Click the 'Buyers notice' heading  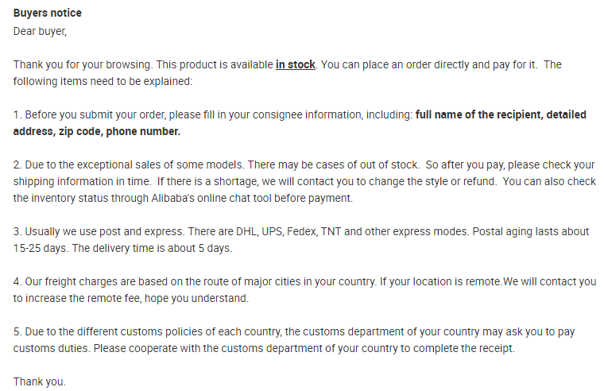coord(48,13)
